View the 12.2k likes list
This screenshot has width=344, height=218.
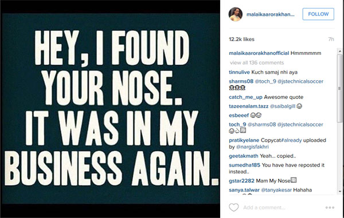pos(241,39)
